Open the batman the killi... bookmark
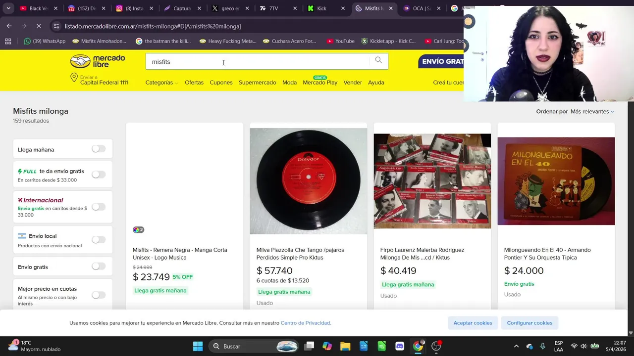The height and width of the screenshot is (356, 634). [163, 41]
